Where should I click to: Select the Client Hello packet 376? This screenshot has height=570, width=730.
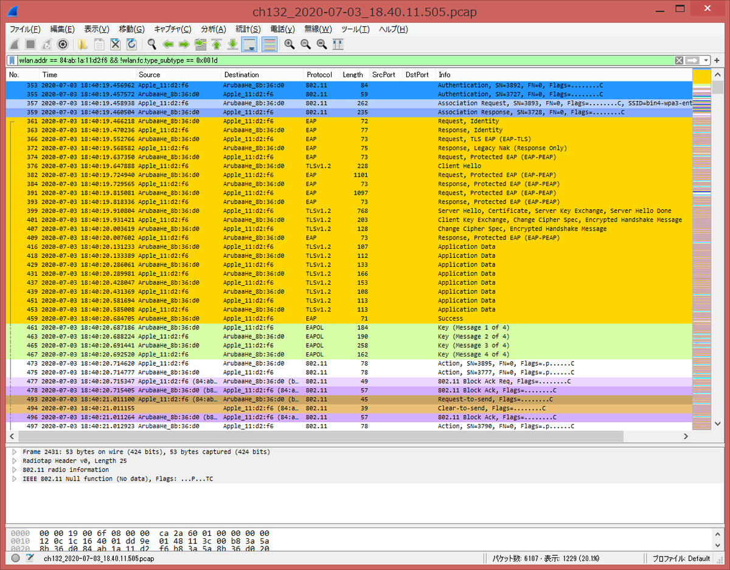point(349,166)
